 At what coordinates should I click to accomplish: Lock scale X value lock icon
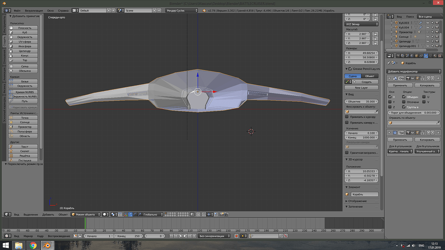click(x=375, y=34)
